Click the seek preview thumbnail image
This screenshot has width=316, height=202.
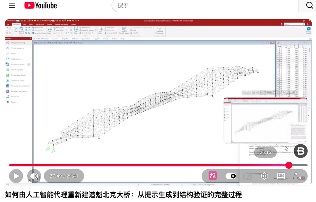click(x=266, y=120)
